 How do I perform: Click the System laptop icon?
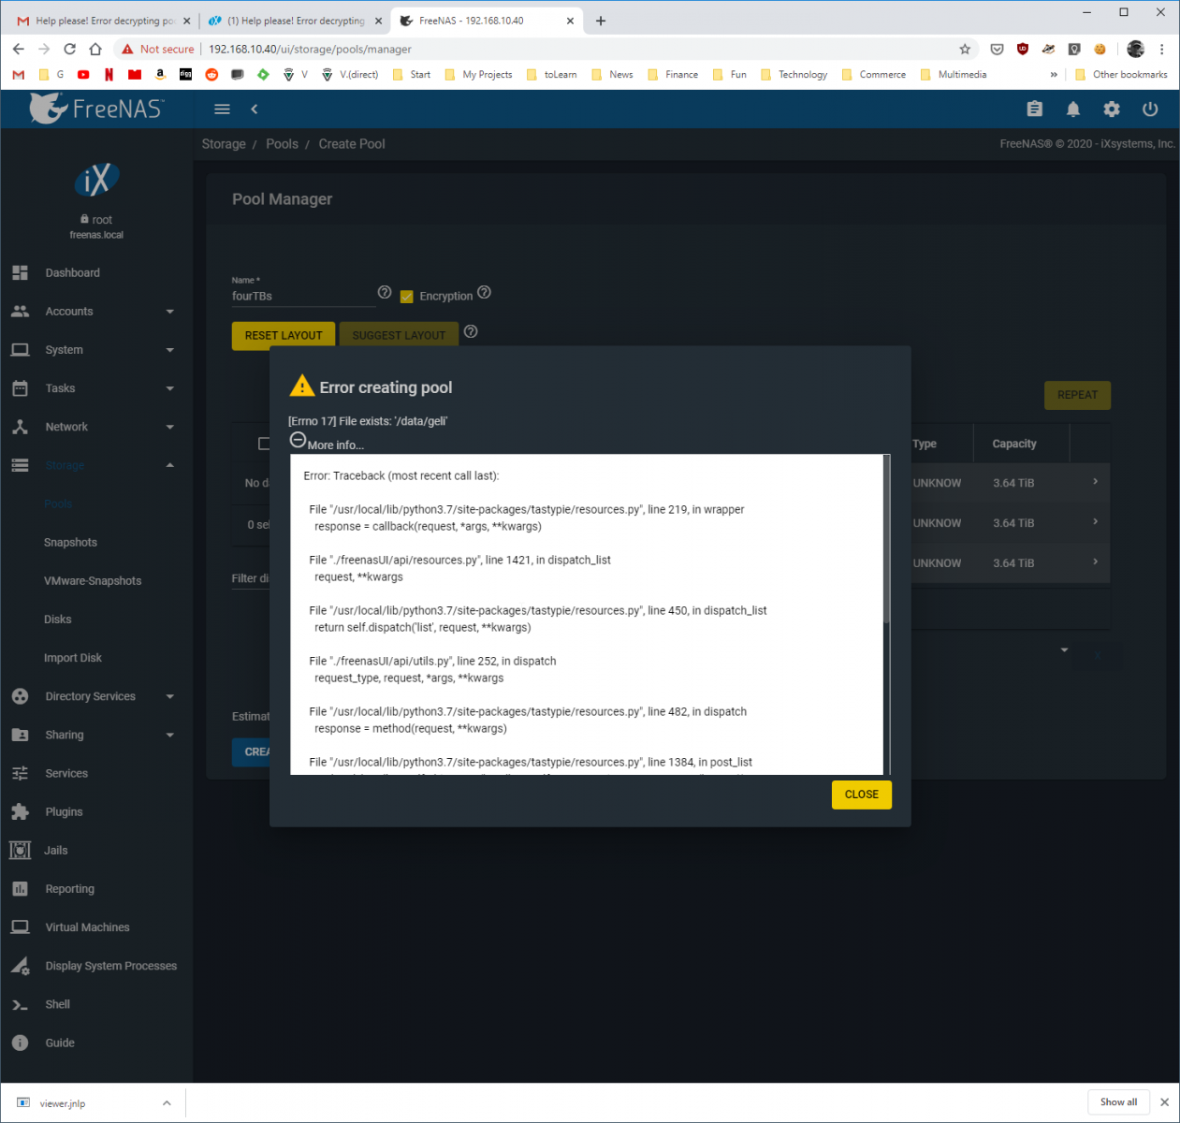tap(20, 349)
